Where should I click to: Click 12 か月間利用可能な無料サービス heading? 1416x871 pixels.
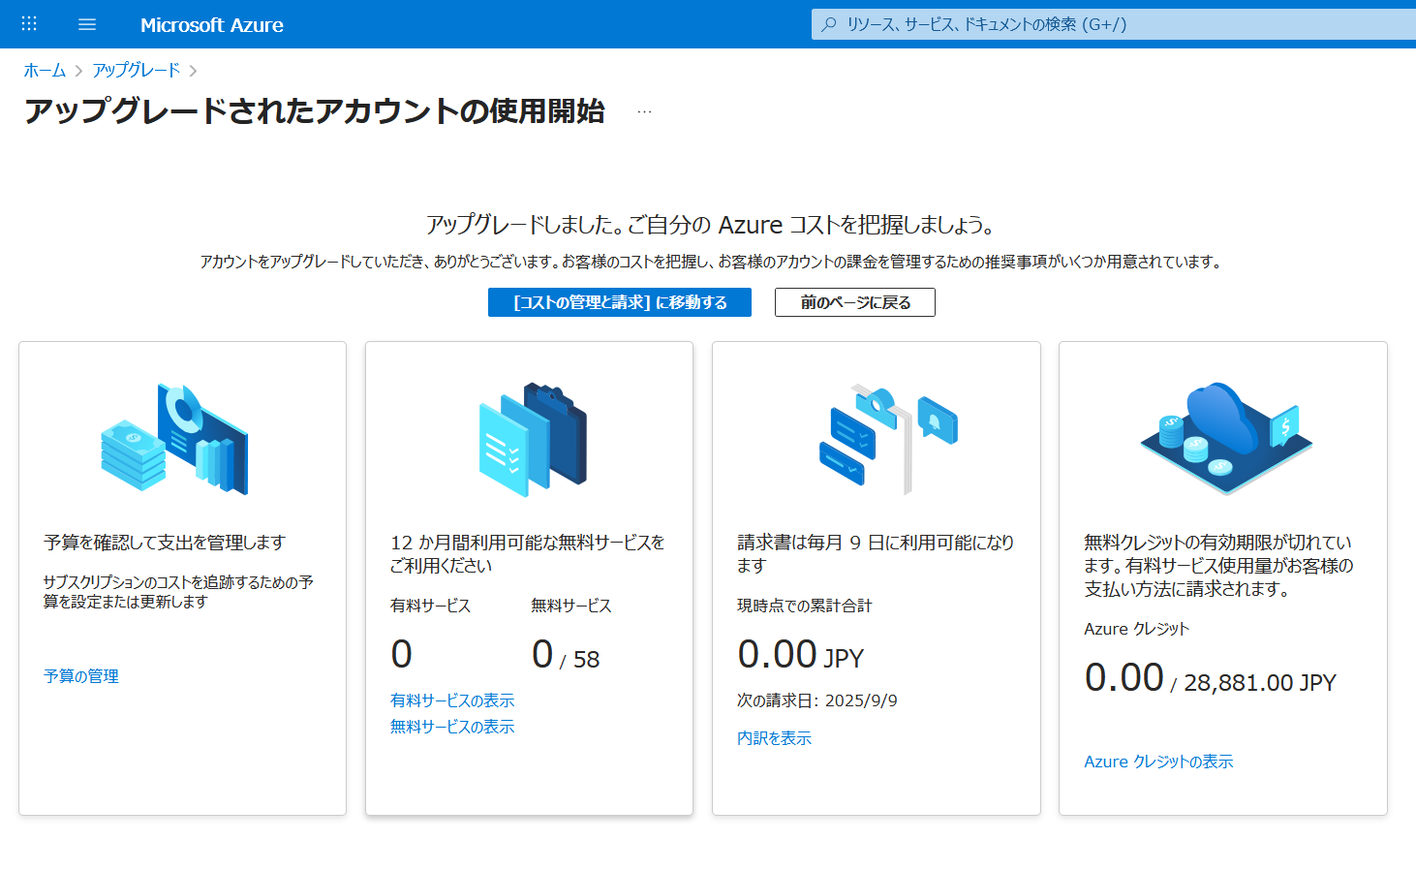(528, 554)
